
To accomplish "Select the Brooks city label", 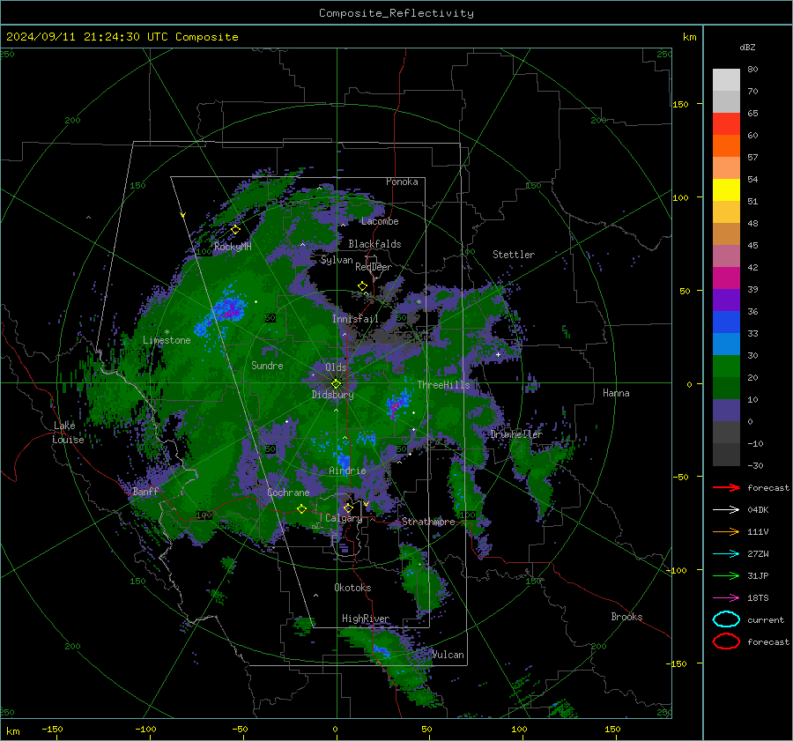I will (626, 617).
